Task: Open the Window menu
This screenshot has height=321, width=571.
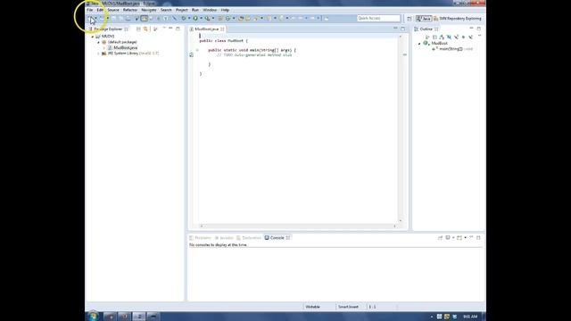Action: (210, 10)
